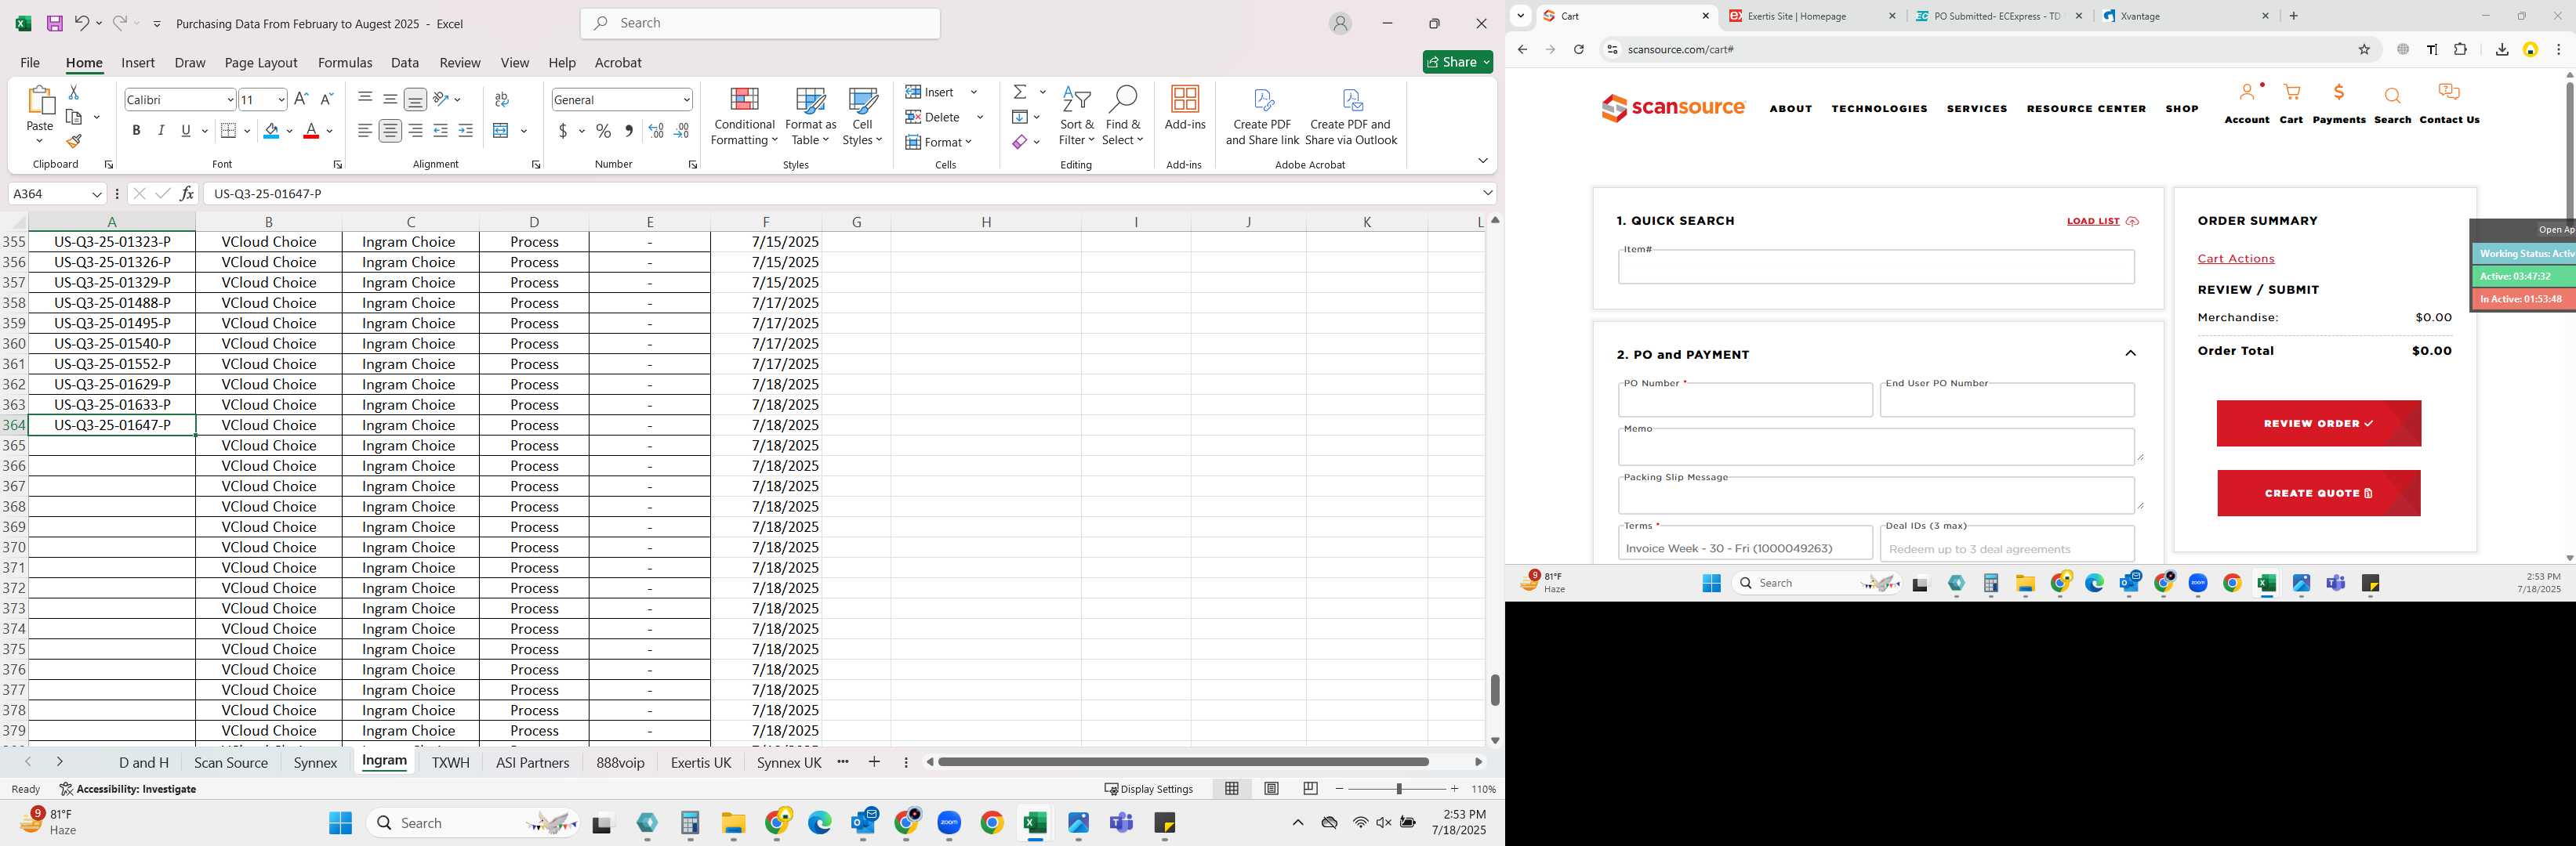Open the number format dropdown (General)
This screenshot has height=846, width=2576.
(x=686, y=100)
